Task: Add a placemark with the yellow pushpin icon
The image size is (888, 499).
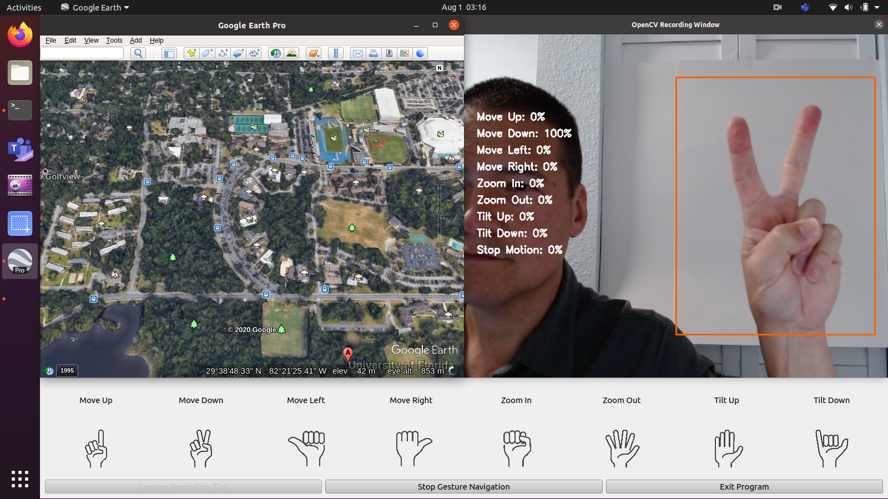Action: tap(191, 53)
